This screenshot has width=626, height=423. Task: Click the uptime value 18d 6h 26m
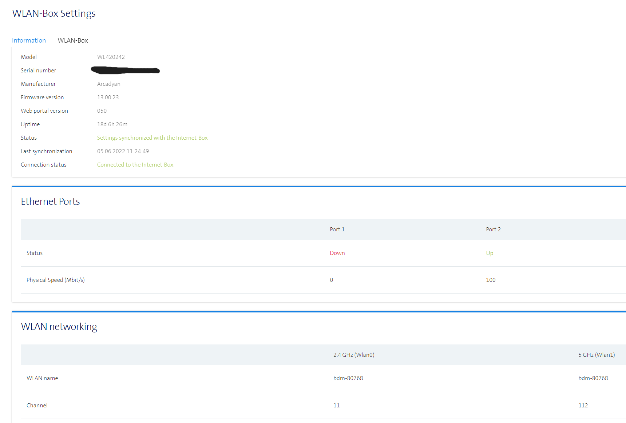coord(112,124)
